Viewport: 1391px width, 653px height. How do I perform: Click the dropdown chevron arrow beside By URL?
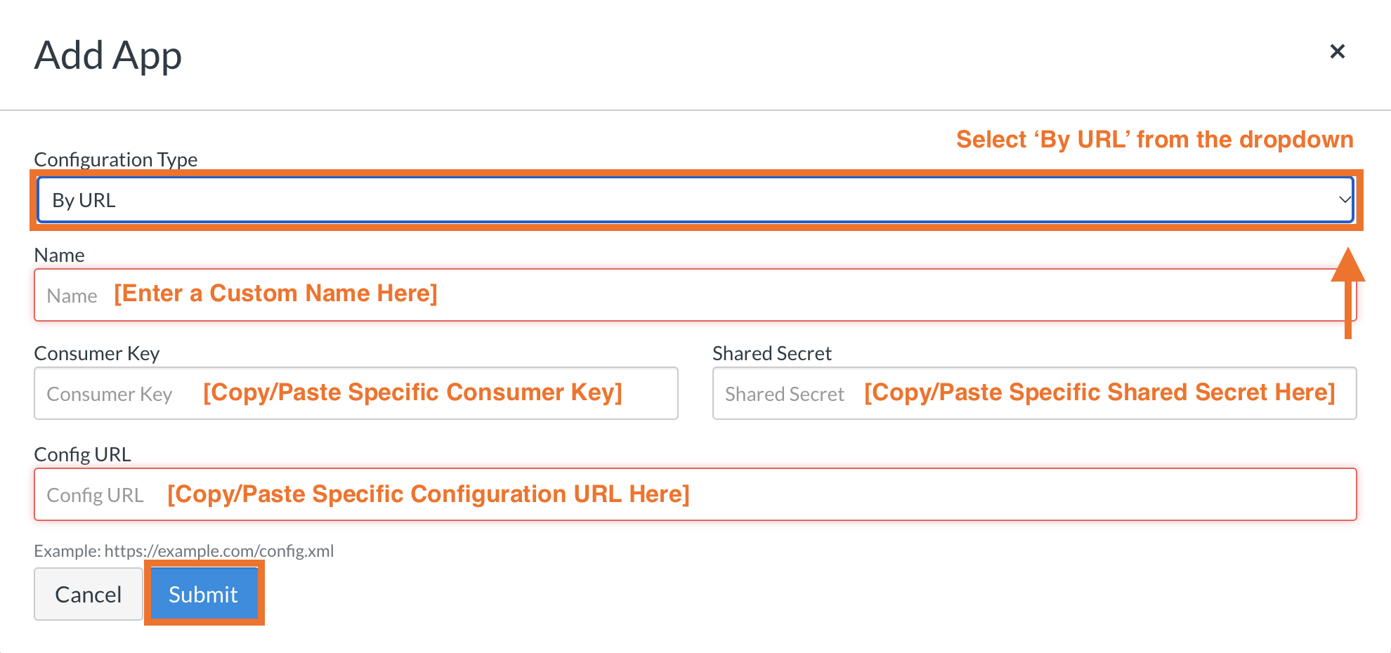tap(1343, 200)
